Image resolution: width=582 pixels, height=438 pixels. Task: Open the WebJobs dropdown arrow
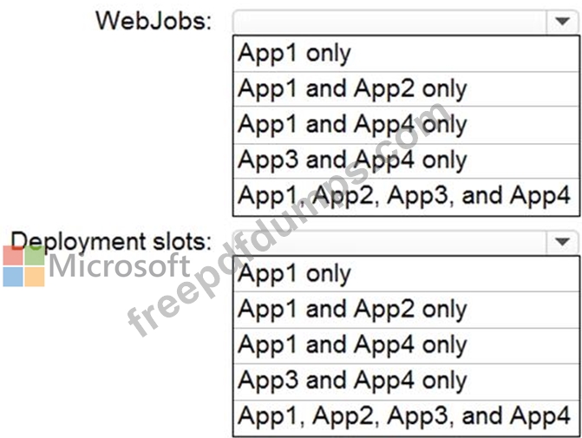point(562,22)
